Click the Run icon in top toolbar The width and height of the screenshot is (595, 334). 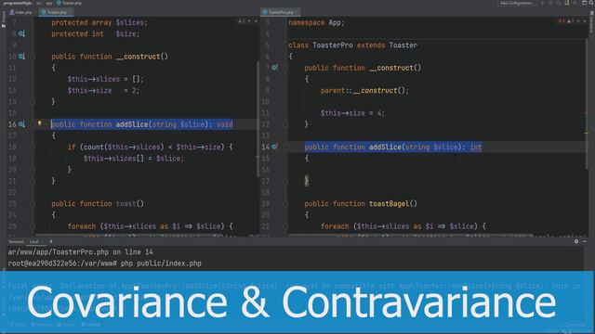coord(542,3)
